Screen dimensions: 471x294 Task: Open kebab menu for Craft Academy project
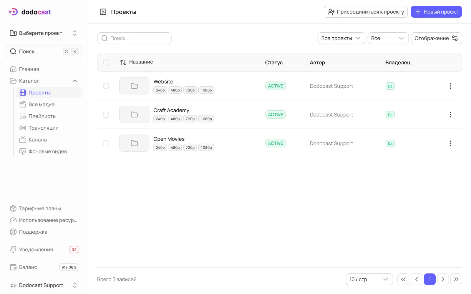click(450, 115)
